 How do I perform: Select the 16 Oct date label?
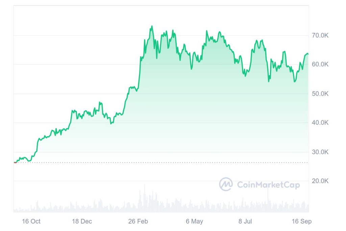(x=31, y=221)
